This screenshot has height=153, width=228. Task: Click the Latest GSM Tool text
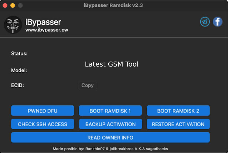click(112, 64)
